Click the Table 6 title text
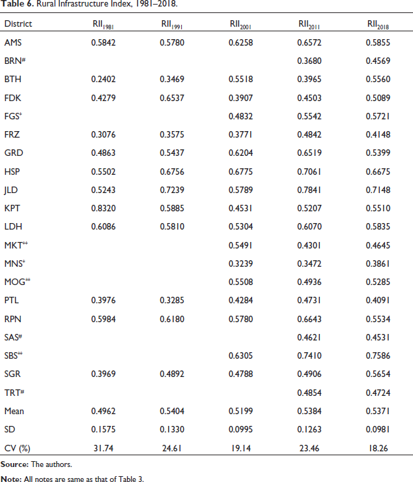 click(89, 4)
